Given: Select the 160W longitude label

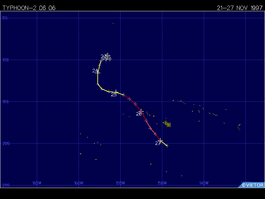Looking at the screenshot, I should click(79, 183).
